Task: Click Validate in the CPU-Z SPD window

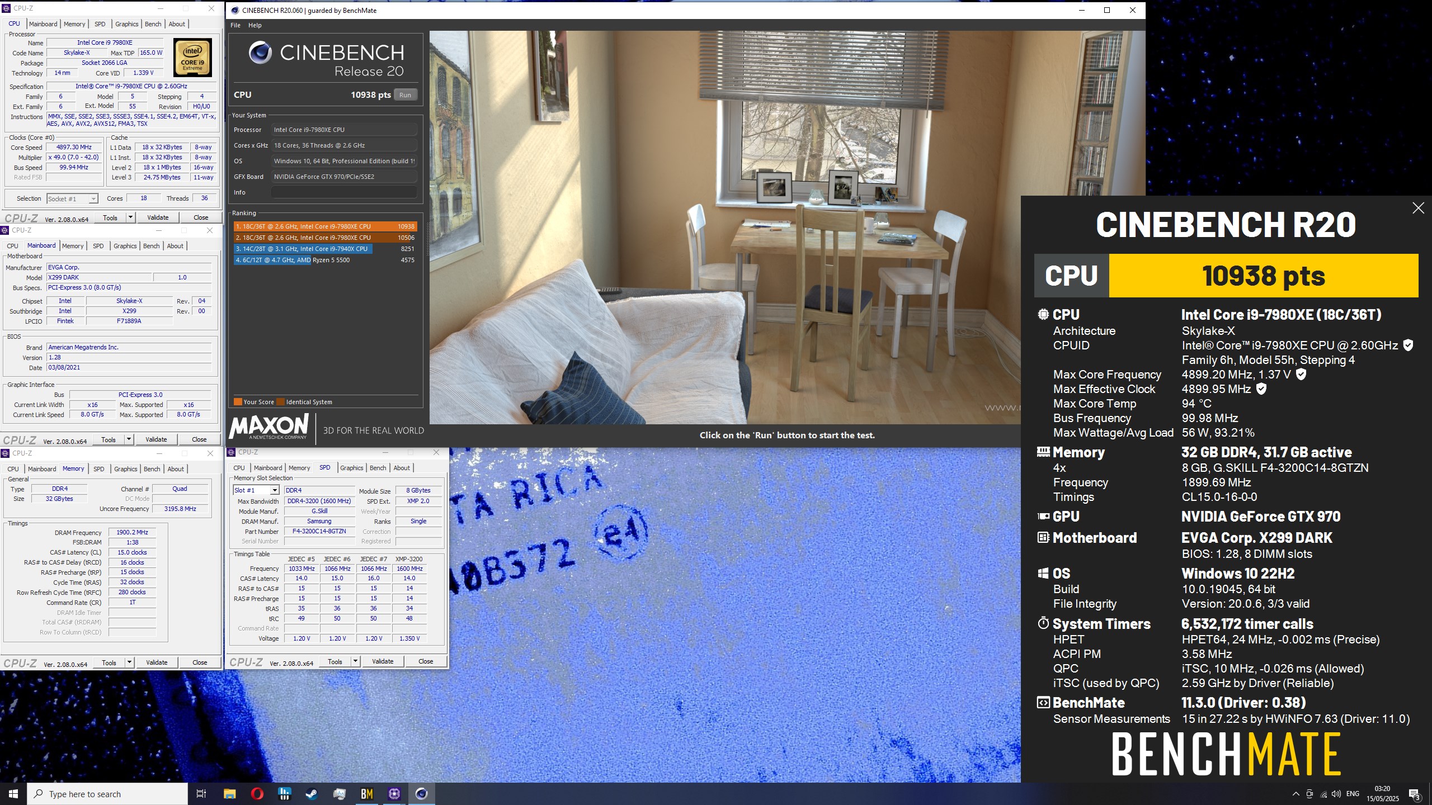Action: point(383,661)
